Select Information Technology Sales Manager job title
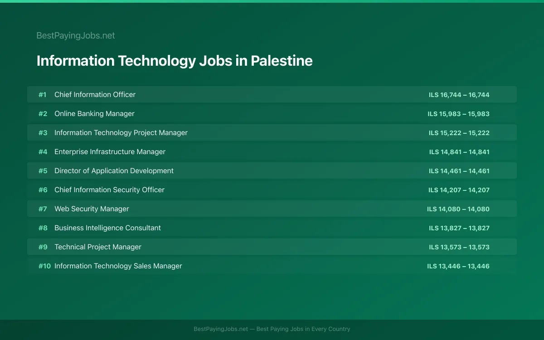Screen dimensions: 544x340 [x=118, y=266]
